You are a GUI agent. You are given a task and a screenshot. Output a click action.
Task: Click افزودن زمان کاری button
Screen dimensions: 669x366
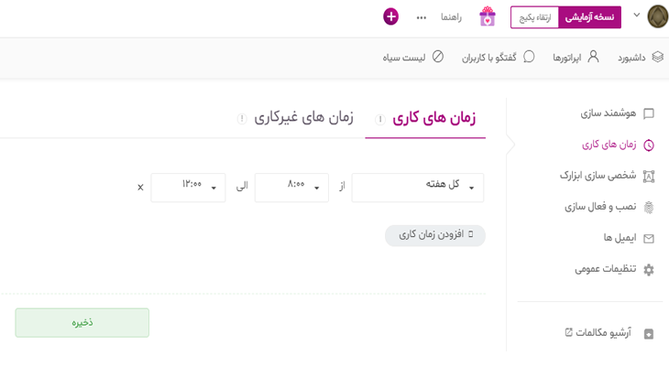coord(435,235)
